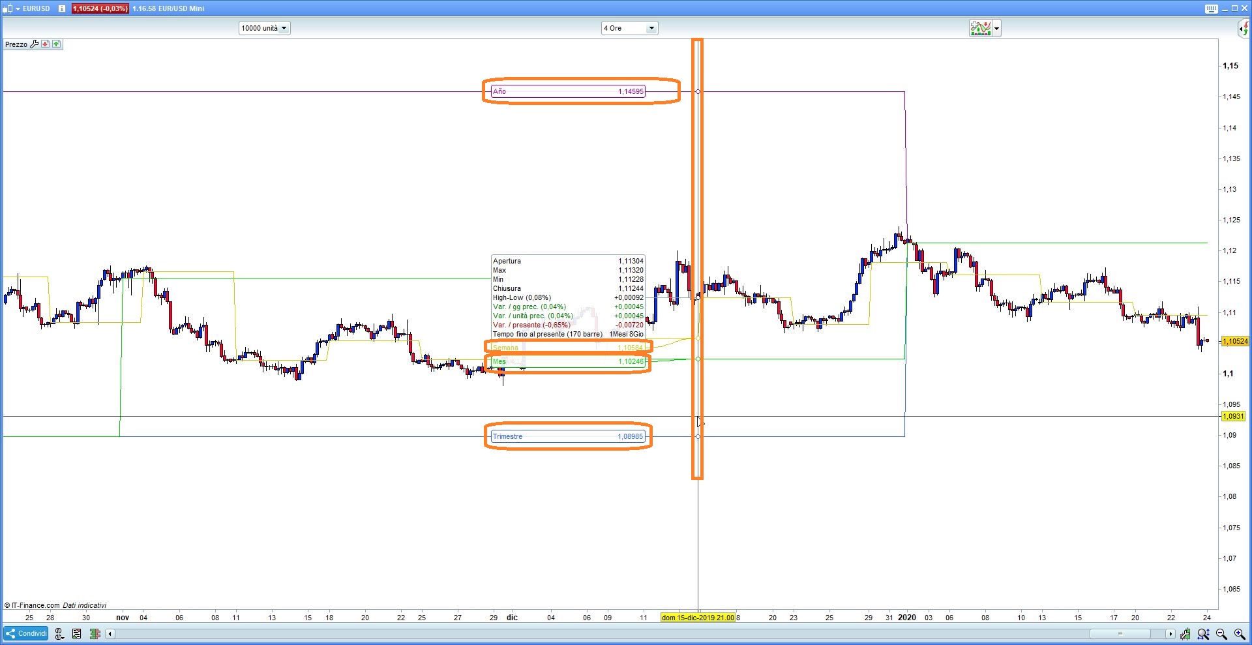This screenshot has height=645, width=1252.
Task: Open the 4 Ore timeframe dropdown
Action: 629,28
